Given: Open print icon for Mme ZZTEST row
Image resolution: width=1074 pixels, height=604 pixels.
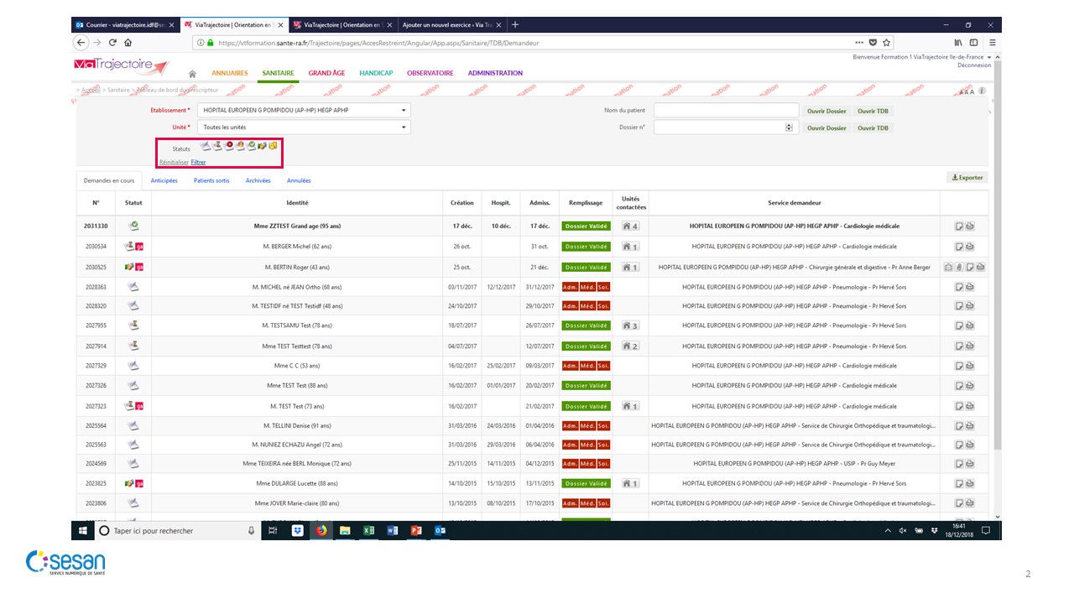Looking at the screenshot, I should 969,226.
